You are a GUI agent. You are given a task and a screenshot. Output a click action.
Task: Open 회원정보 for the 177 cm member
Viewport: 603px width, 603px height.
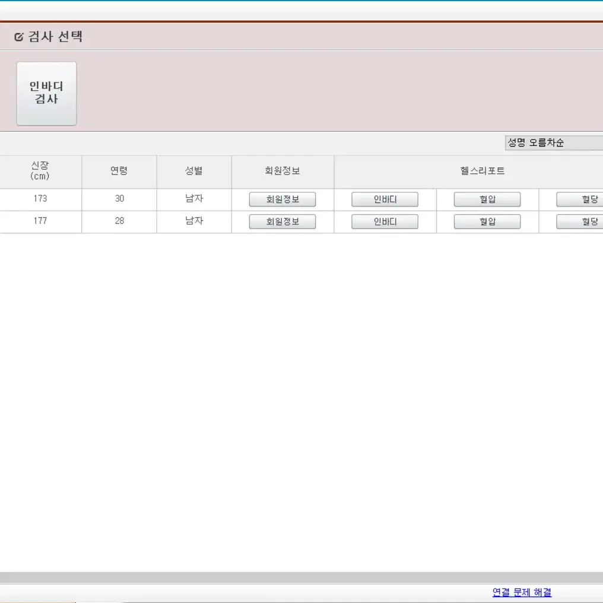(x=283, y=221)
